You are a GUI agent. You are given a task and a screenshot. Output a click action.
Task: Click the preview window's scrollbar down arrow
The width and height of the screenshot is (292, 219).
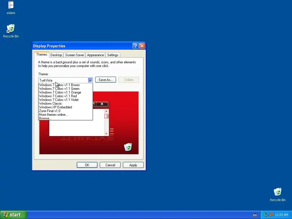[x=106, y=134]
